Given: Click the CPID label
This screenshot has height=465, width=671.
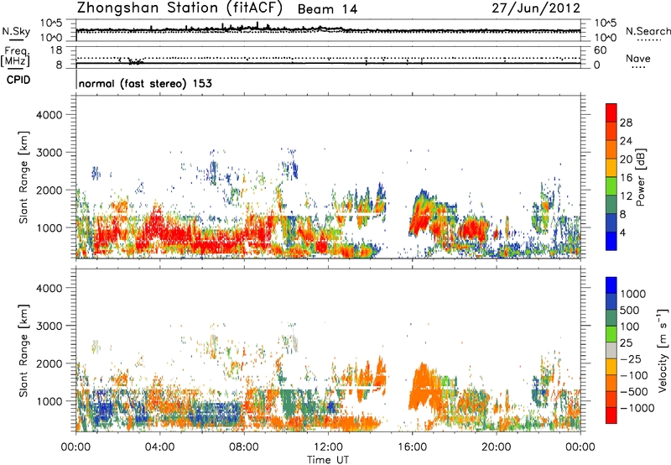Looking at the screenshot, I should [x=18, y=80].
